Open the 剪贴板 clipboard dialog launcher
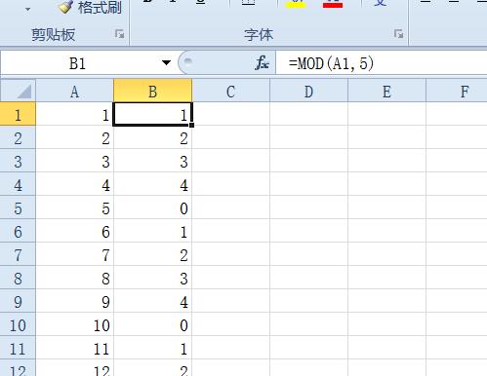The height and width of the screenshot is (376, 487). (120, 34)
